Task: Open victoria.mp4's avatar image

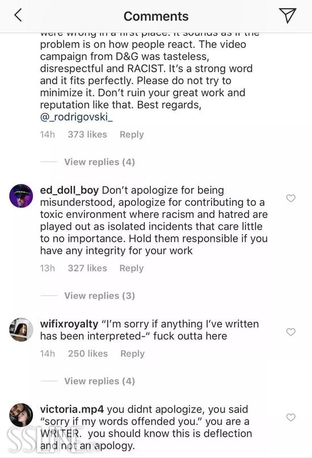Action: pos(21,415)
